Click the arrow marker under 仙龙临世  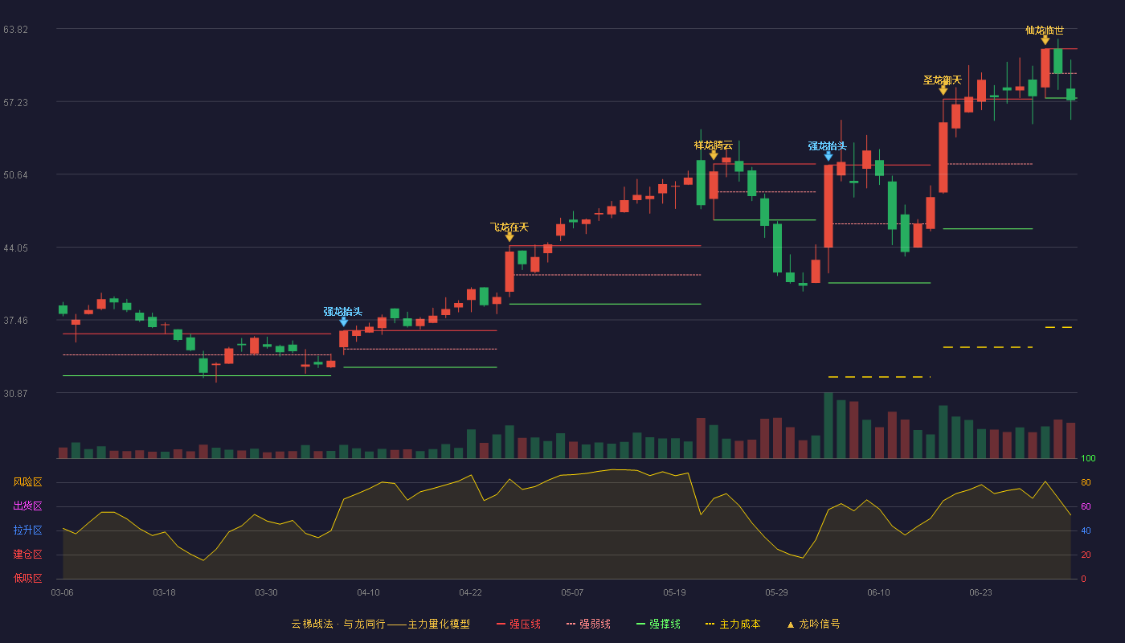(1045, 40)
